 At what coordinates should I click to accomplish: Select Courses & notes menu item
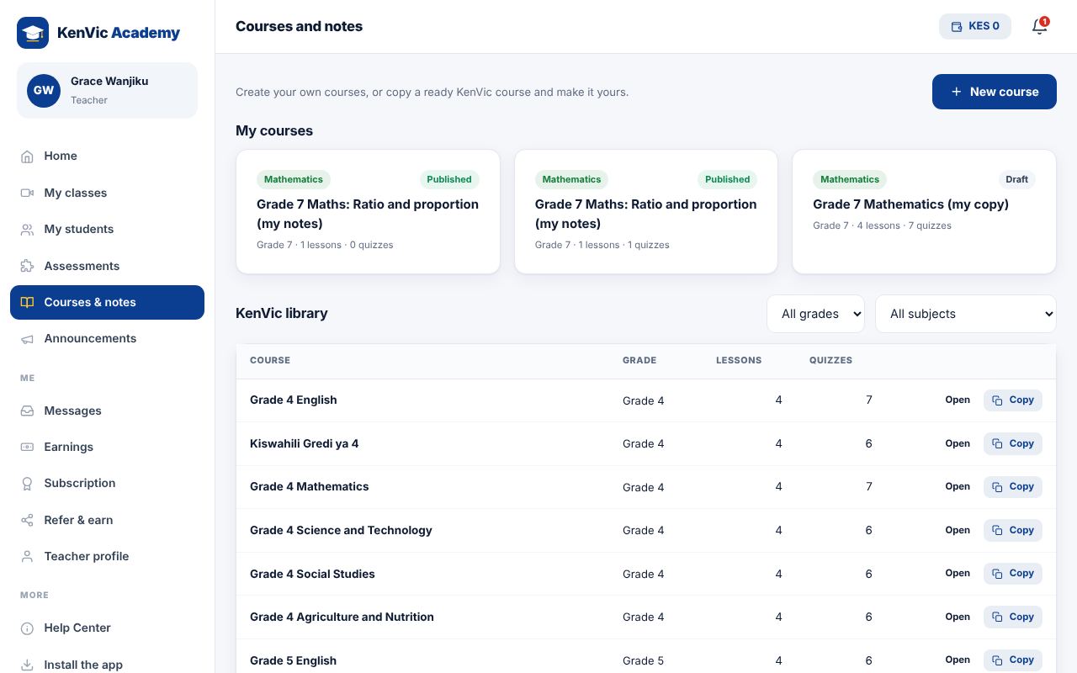[x=107, y=302]
